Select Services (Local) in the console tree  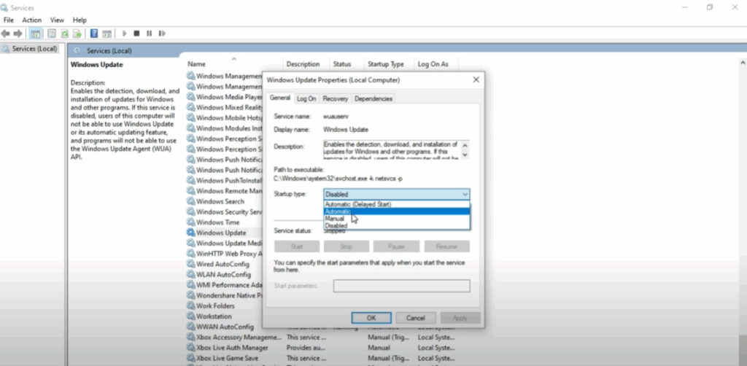[x=29, y=49]
